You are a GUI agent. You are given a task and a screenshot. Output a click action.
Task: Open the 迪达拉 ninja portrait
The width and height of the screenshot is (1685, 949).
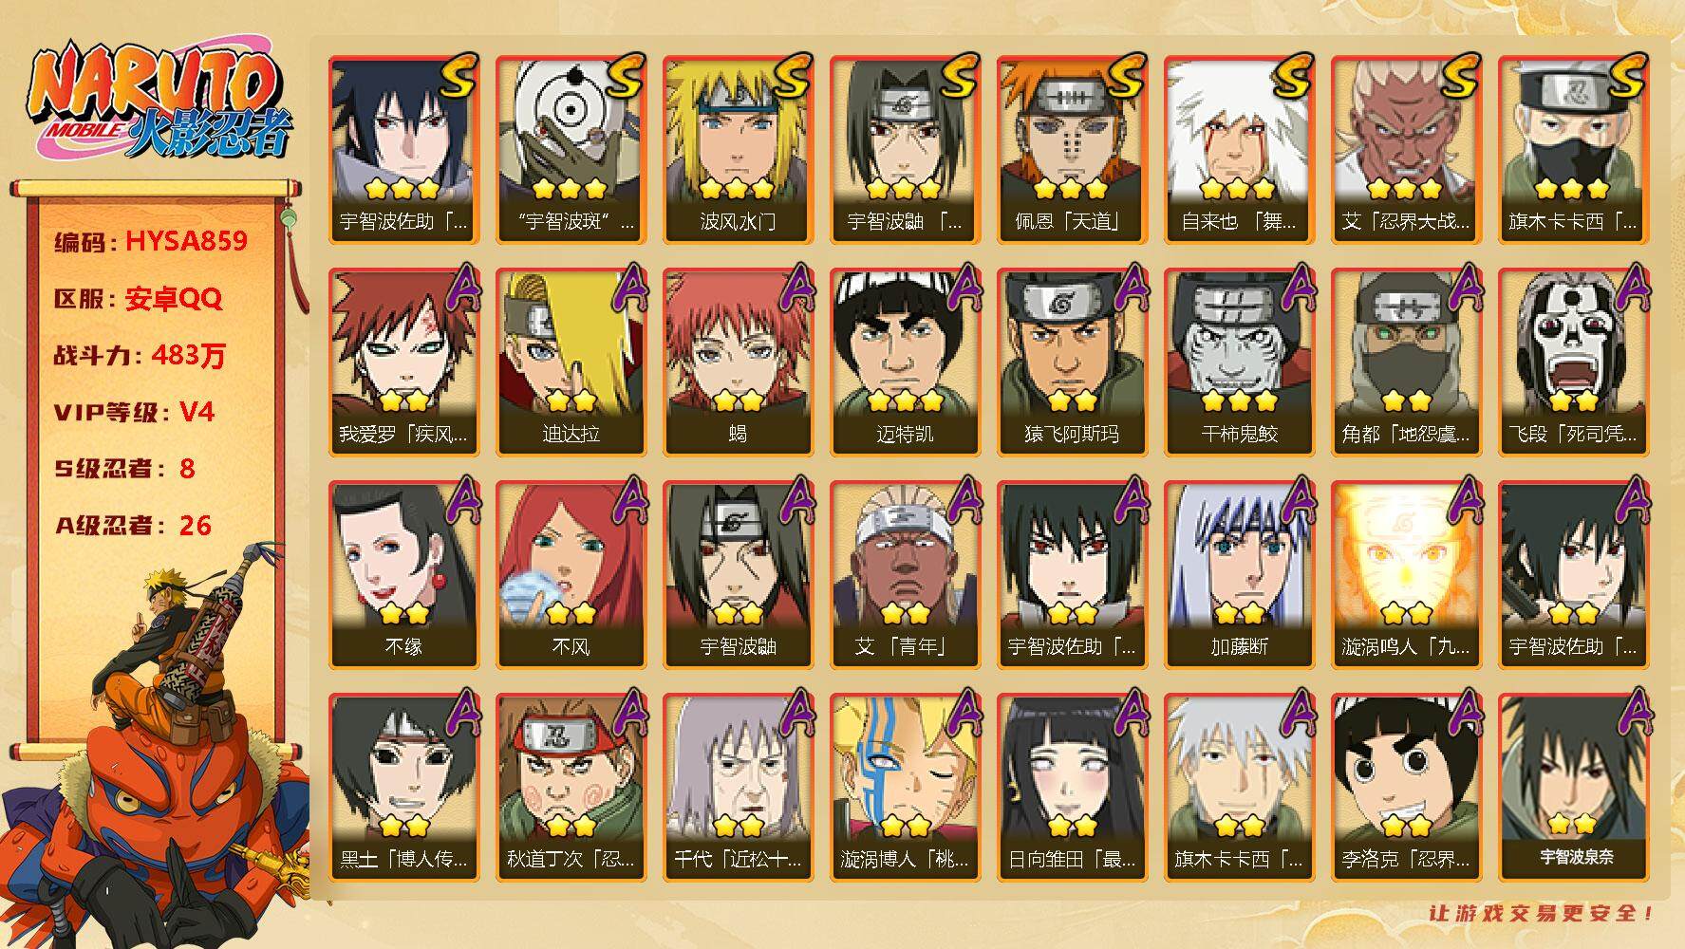click(x=571, y=363)
